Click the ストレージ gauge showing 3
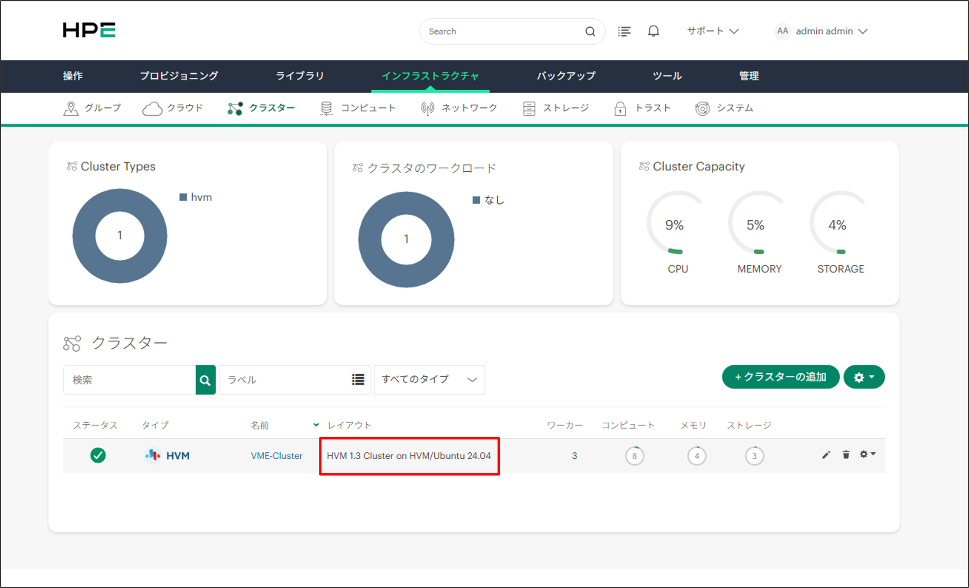Viewport: 969px width, 588px height. click(x=754, y=456)
